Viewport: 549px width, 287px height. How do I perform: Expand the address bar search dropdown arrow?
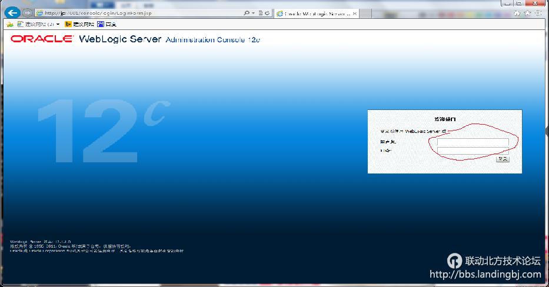[x=252, y=13]
